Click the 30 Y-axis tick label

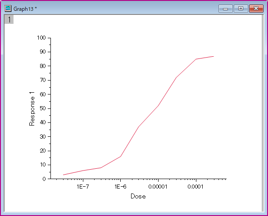pos(43,137)
